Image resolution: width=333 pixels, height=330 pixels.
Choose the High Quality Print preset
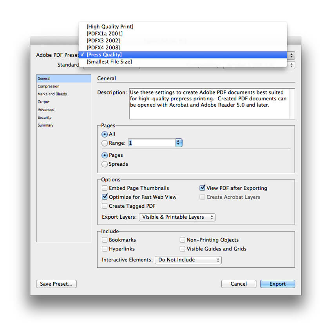(x=183, y=27)
